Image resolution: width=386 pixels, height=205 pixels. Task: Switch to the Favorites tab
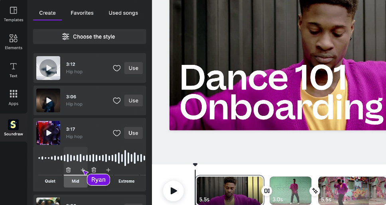(x=82, y=13)
